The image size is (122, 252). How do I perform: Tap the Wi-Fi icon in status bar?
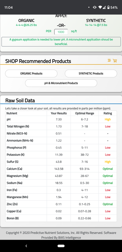tap(100, 7)
